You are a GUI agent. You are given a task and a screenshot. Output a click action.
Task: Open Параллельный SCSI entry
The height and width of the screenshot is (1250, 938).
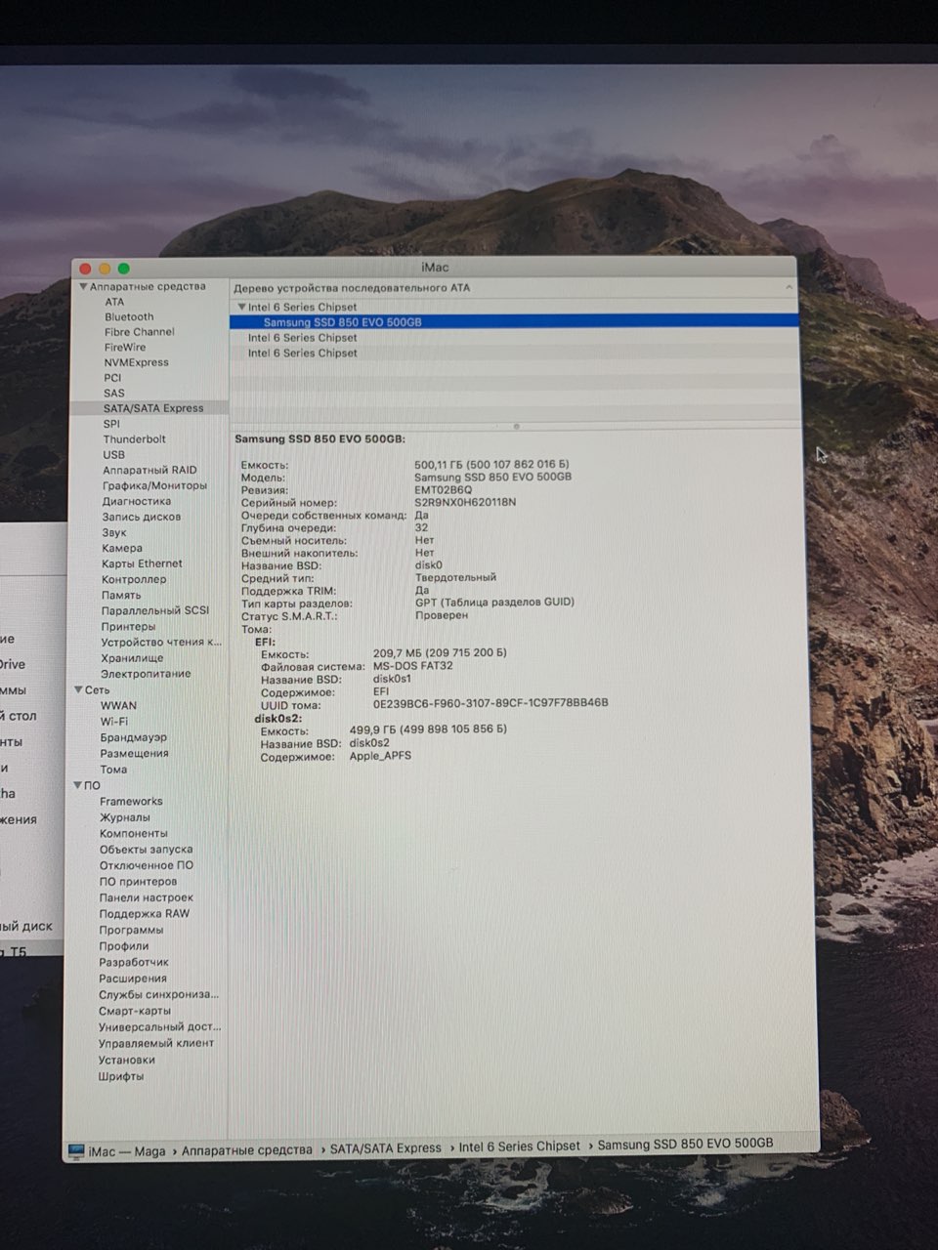point(155,610)
